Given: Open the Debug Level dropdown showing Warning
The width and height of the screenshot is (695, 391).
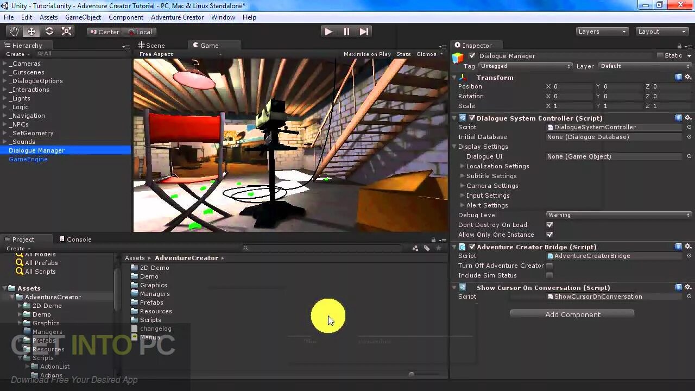Looking at the screenshot, I should [619, 215].
